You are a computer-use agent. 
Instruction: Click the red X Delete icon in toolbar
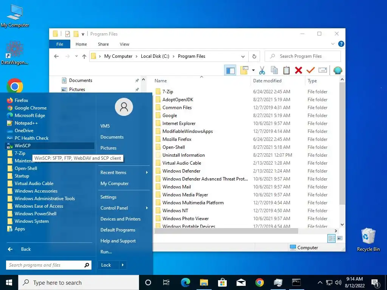[x=299, y=71]
